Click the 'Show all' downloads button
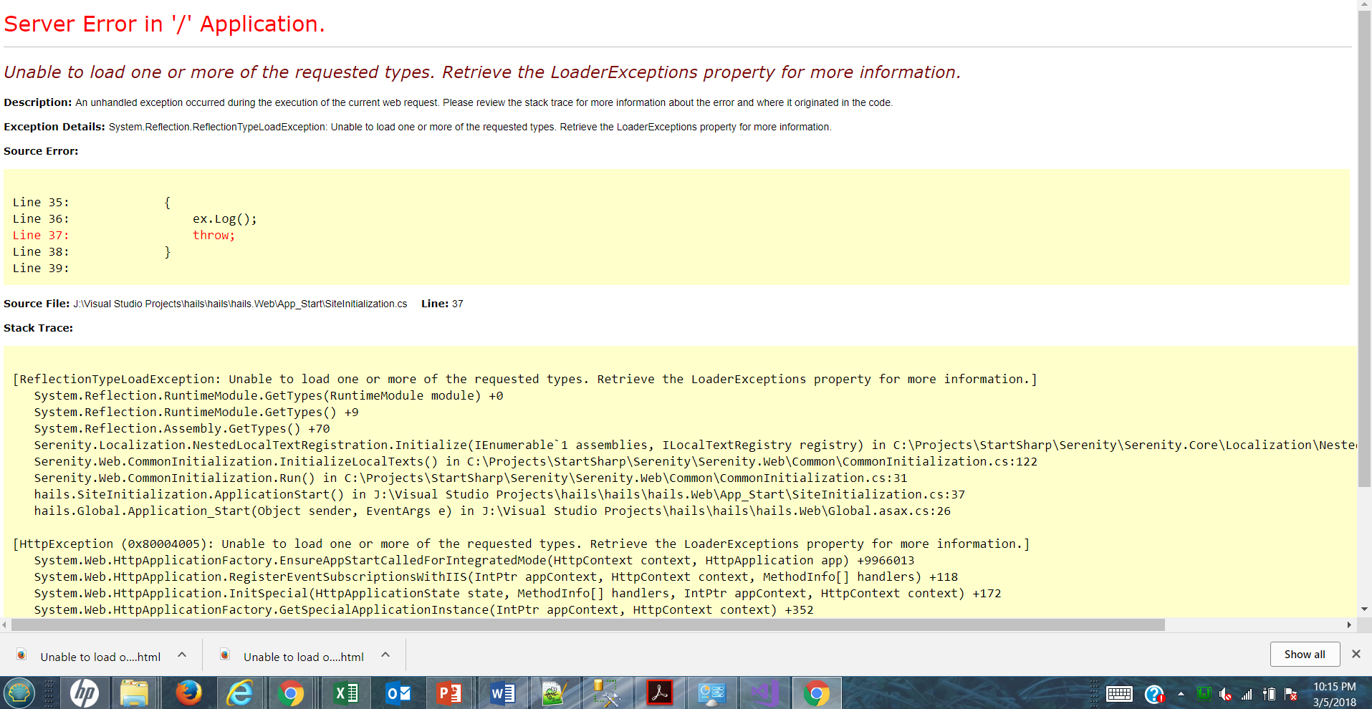Screen dimensions: 1372x709 pyautogui.click(x=1305, y=654)
